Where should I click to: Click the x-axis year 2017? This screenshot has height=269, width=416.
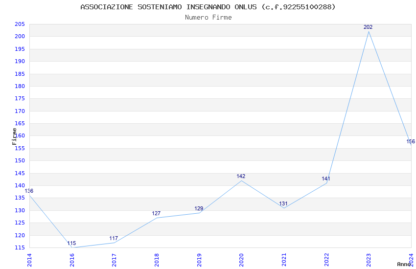pos(115,260)
